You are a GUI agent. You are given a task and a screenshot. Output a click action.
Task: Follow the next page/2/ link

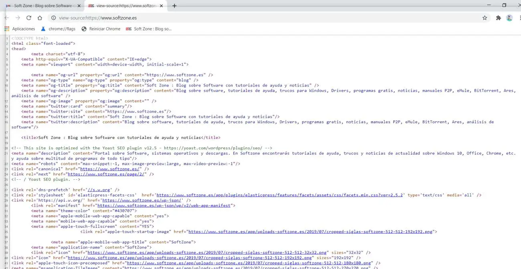point(106,174)
